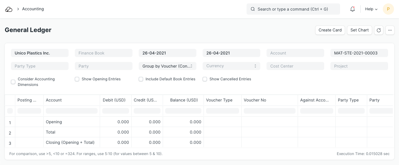Click the Account column filter field
Viewport: 399px width, 165px height.
71,111
